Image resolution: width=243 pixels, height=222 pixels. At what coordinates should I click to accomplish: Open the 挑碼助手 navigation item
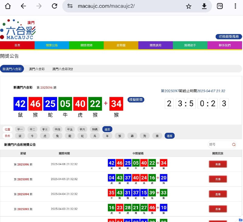click(x=190, y=45)
